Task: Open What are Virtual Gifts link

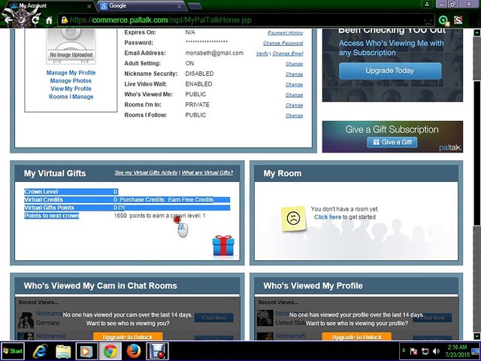Action: (x=207, y=172)
